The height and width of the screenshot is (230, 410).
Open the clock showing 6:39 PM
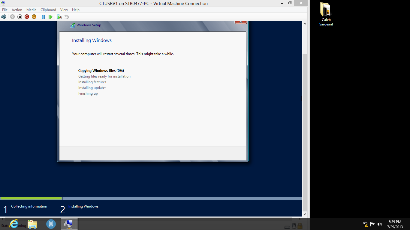pos(395,224)
